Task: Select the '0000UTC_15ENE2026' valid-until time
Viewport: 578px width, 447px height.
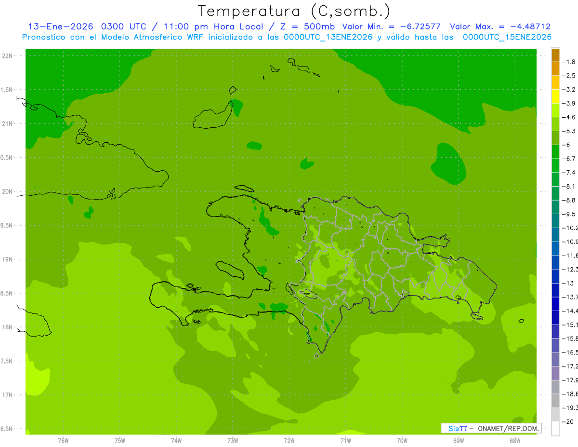Action: pyautogui.click(x=507, y=37)
